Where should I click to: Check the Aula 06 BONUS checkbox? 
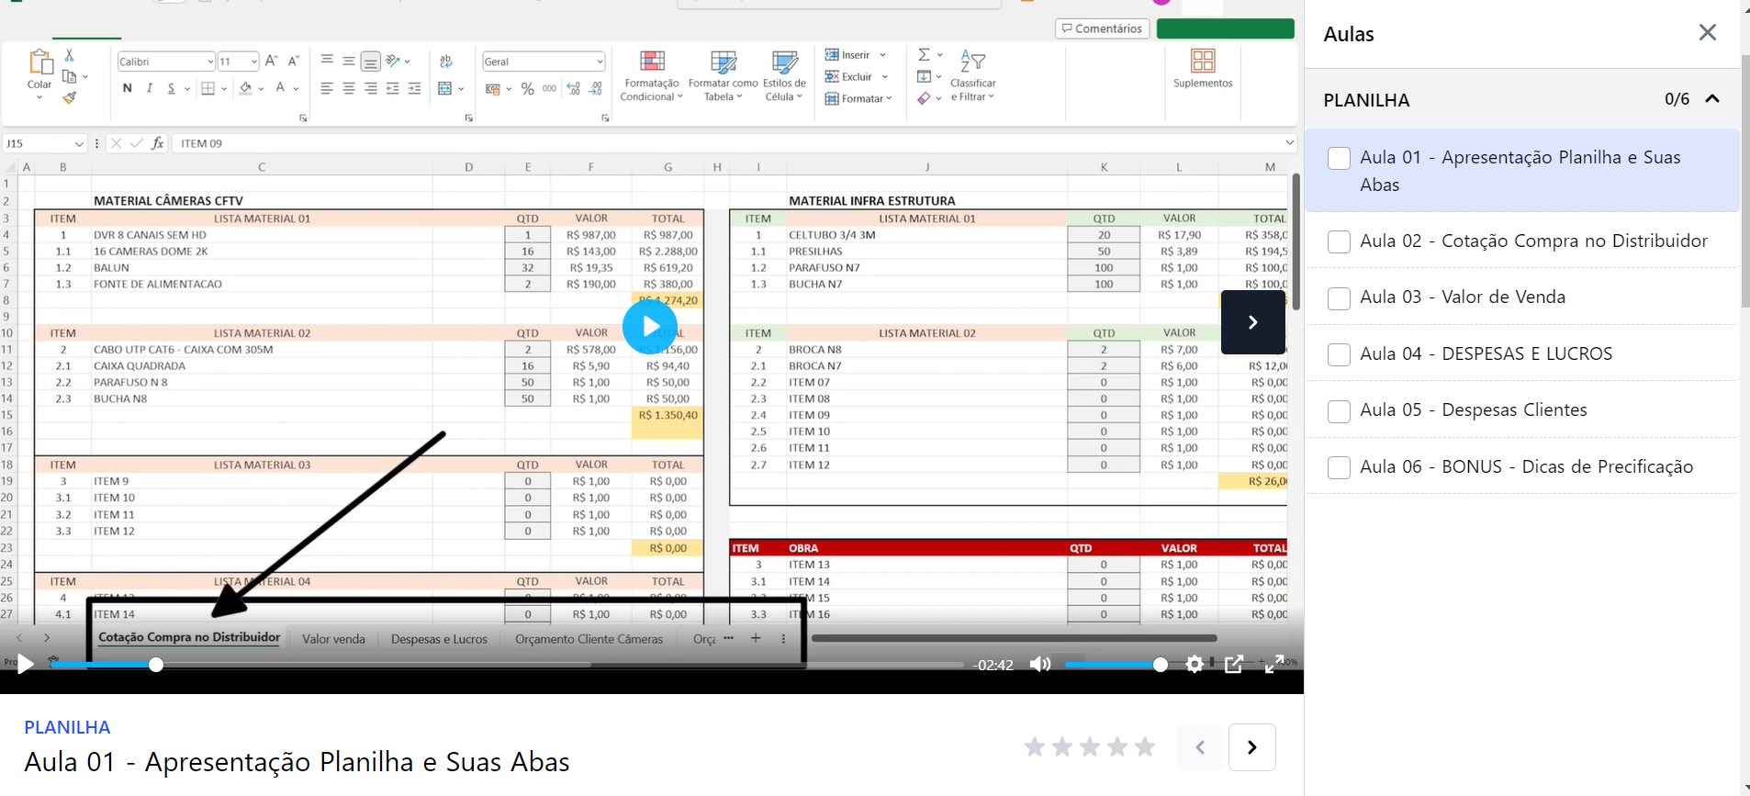pyautogui.click(x=1339, y=467)
